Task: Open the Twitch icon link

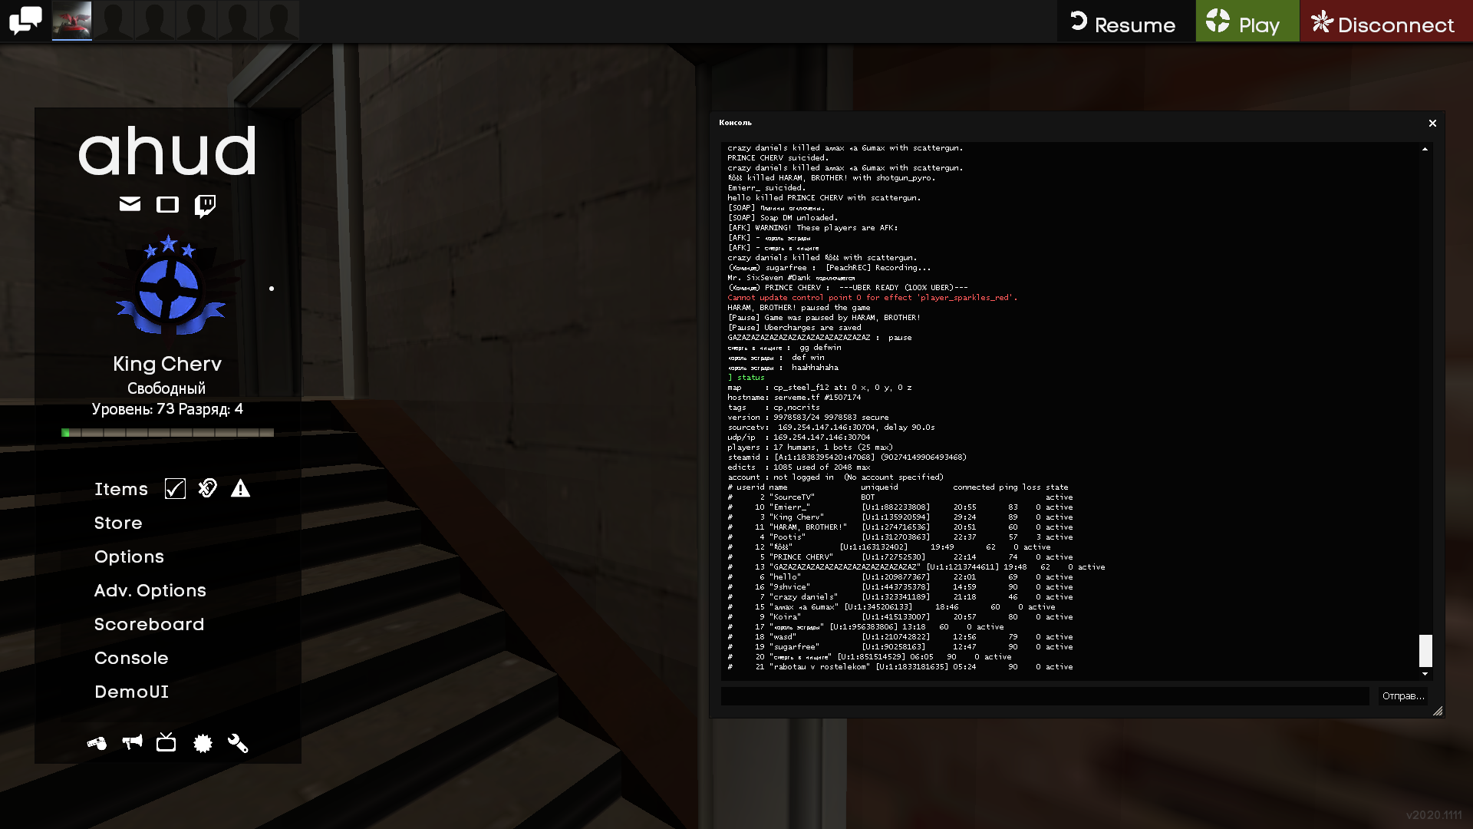Action: coord(205,205)
